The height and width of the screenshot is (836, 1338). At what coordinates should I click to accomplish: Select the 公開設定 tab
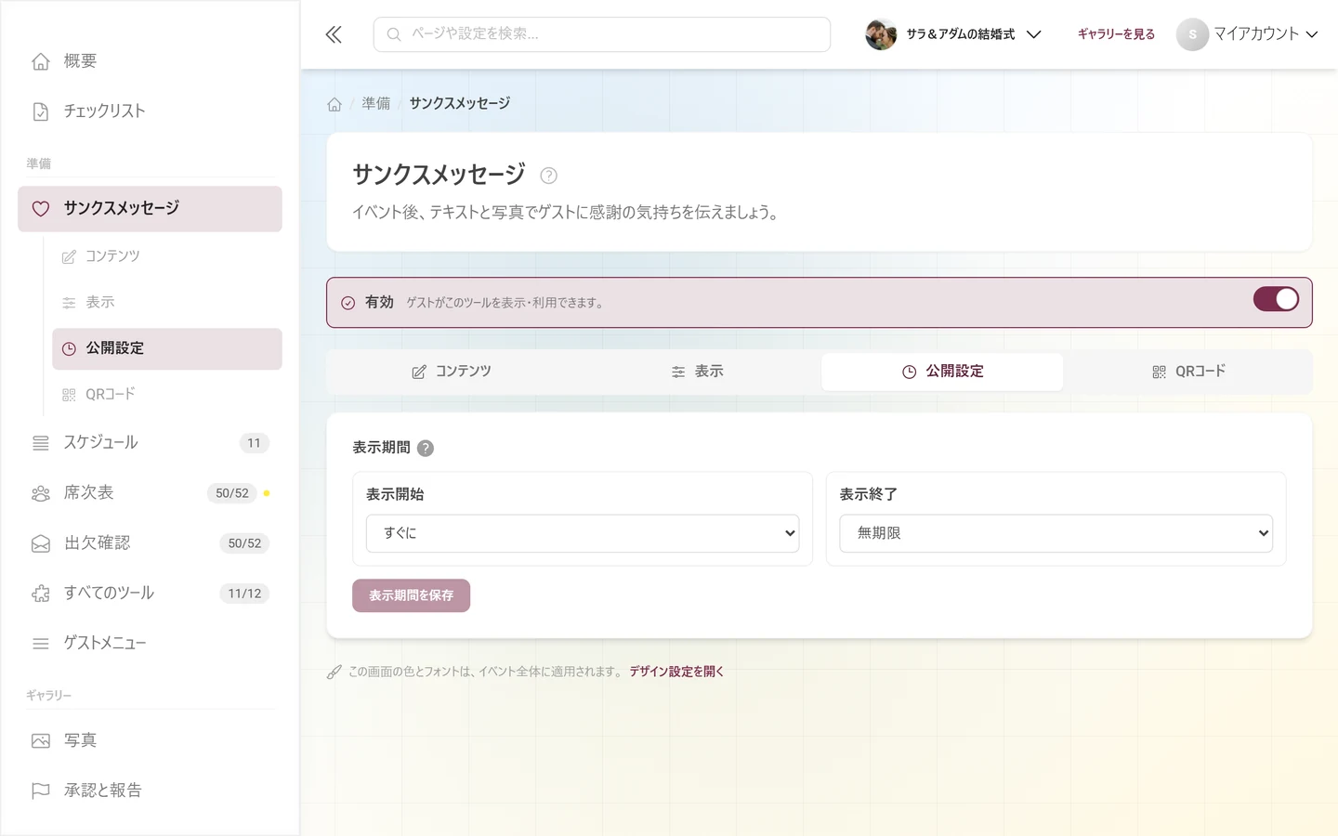pos(942,372)
